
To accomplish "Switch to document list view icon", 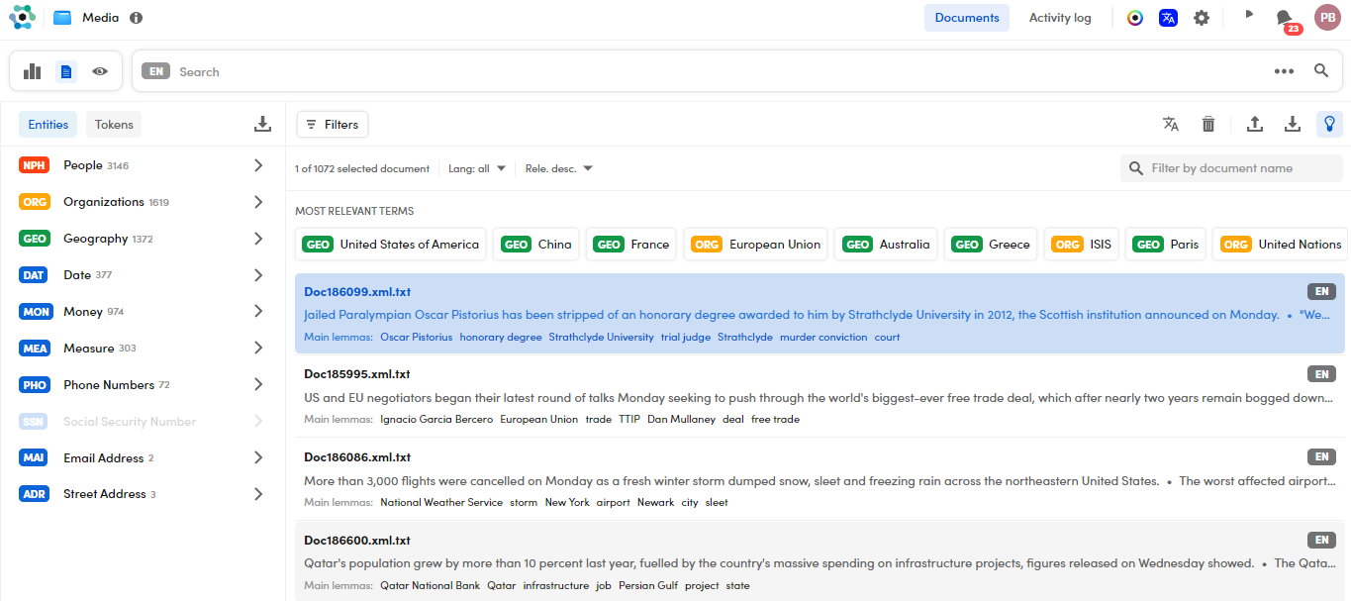I will 66,71.
